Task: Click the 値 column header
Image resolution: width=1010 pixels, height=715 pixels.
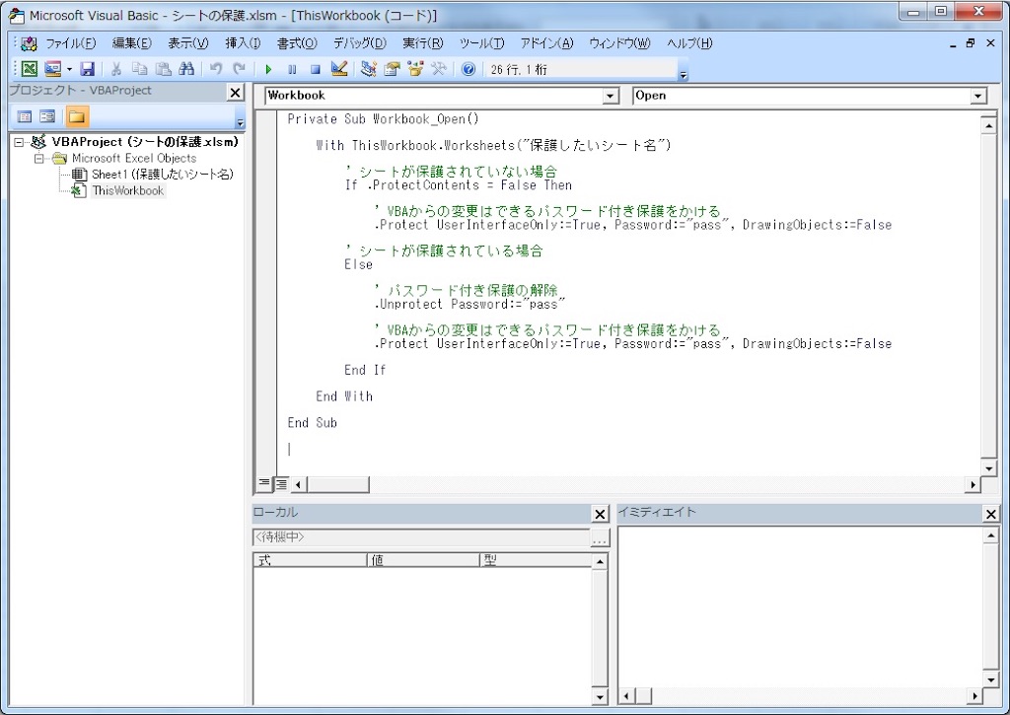Action: [422, 560]
